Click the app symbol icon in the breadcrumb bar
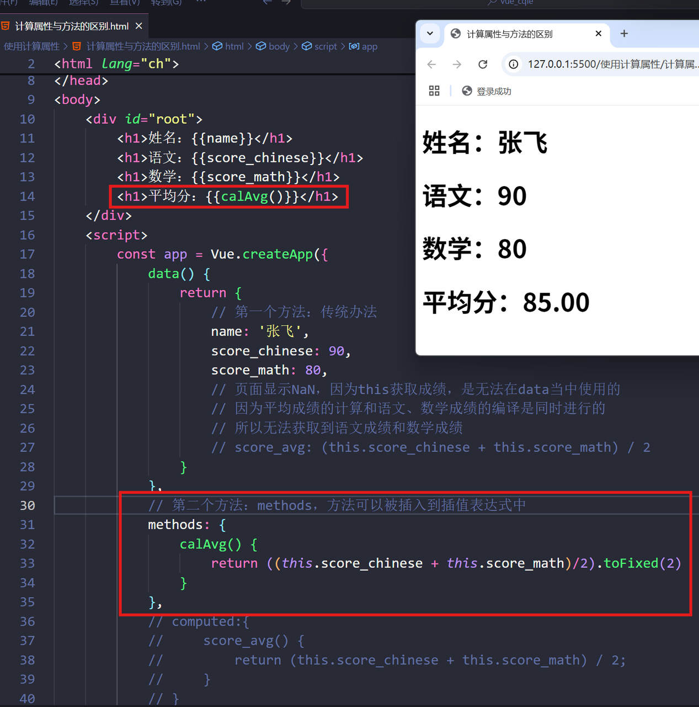 pyautogui.click(x=354, y=46)
